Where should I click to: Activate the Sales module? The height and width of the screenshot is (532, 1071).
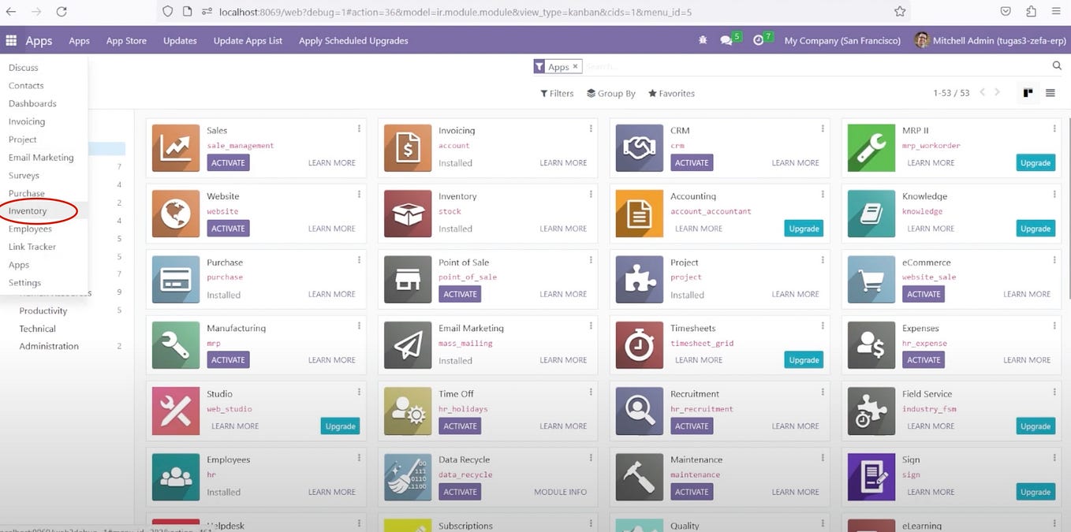tap(227, 162)
